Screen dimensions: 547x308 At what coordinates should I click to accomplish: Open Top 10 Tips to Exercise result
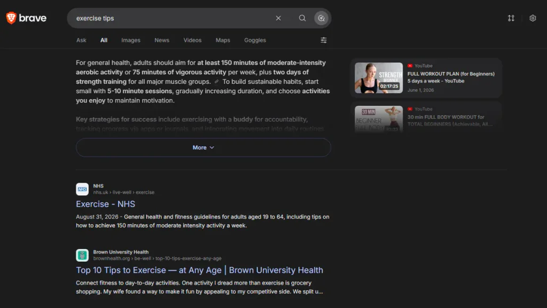pyautogui.click(x=200, y=270)
